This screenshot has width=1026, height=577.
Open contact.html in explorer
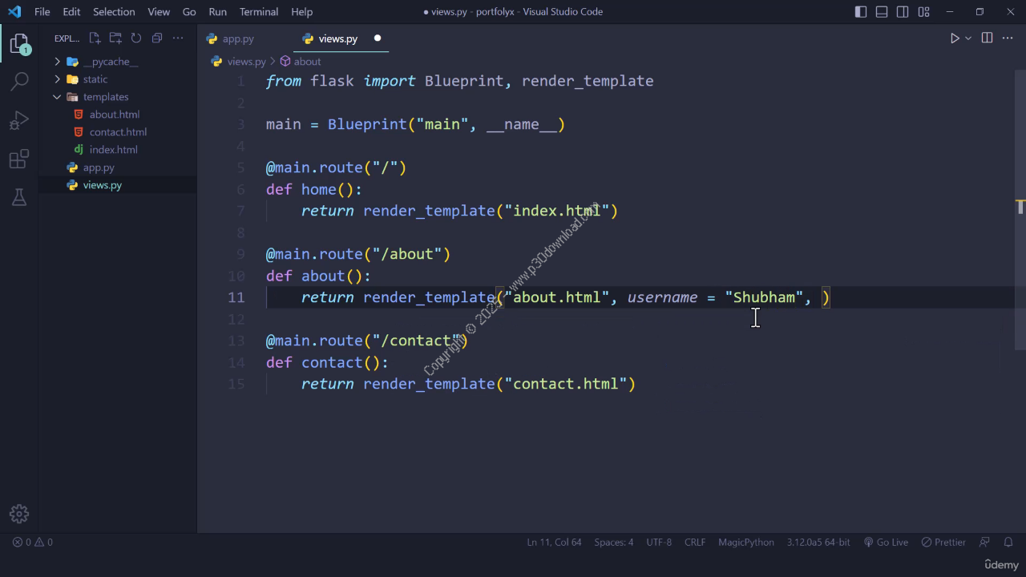(x=117, y=132)
